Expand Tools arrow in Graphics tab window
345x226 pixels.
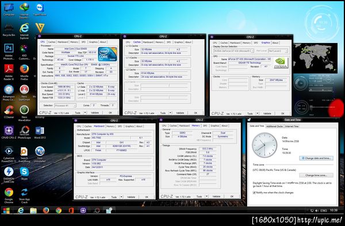[257, 114]
